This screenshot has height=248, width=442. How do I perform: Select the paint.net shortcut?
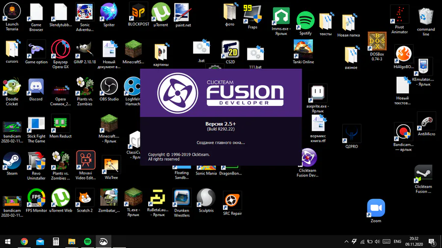(183, 12)
